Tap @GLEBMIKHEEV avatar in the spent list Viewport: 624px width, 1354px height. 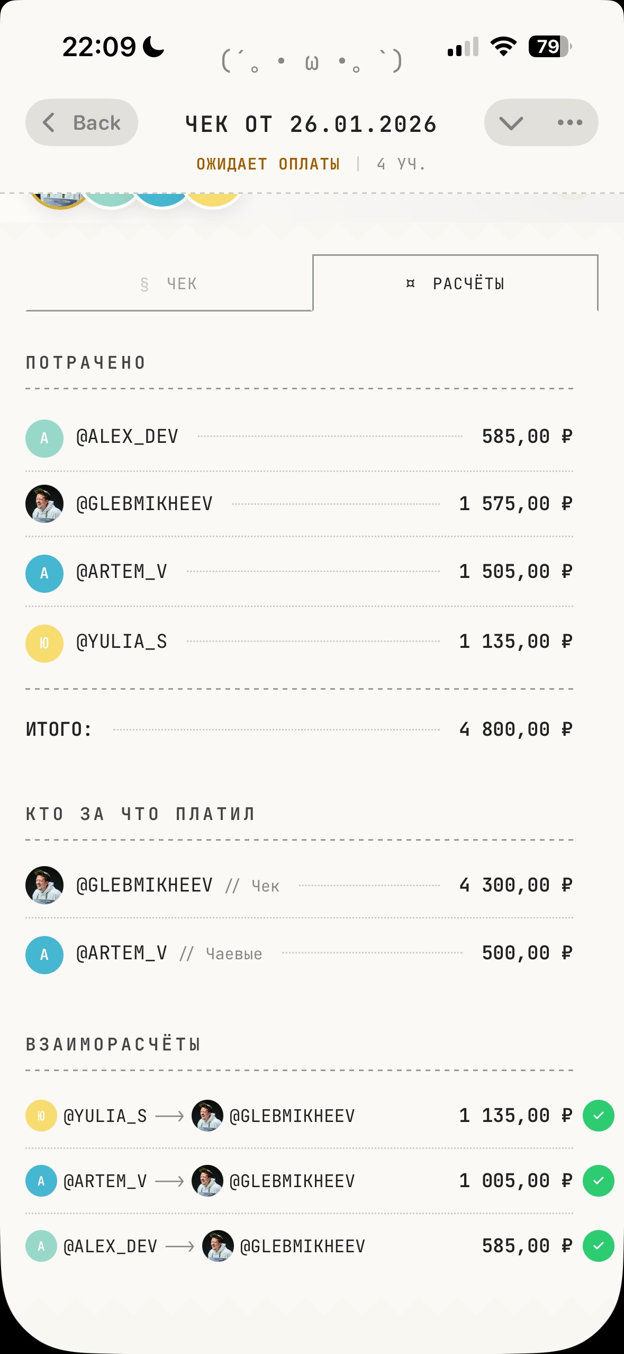[44, 504]
